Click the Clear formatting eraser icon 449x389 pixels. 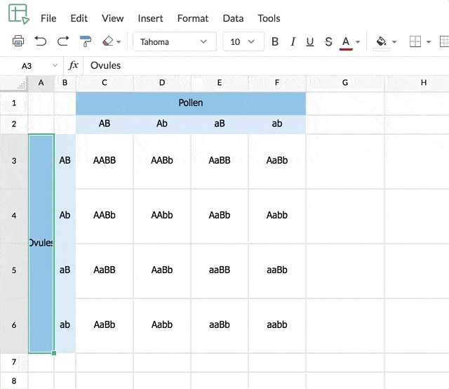pos(107,41)
